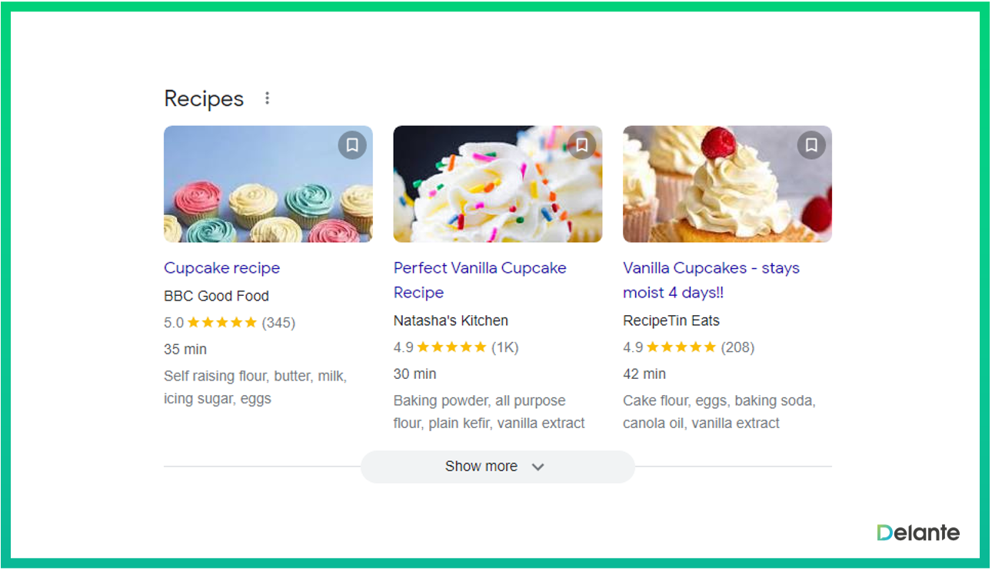The image size is (992, 571).
Task: Click the RecipeTin Eats source name
Action: tap(671, 320)
